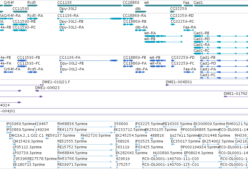Select EST RH68836.5prime
The width and height of the screenshot is (248, 169).
72,124
